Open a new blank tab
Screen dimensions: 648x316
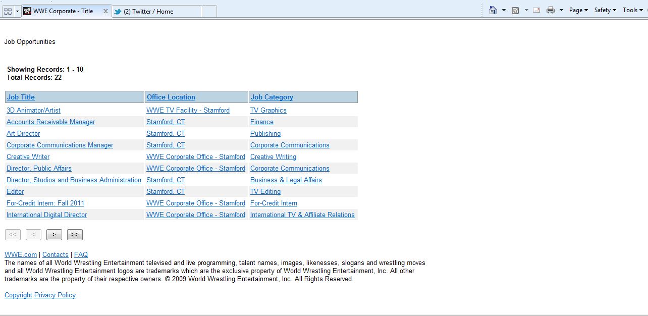tap(209, 11)
